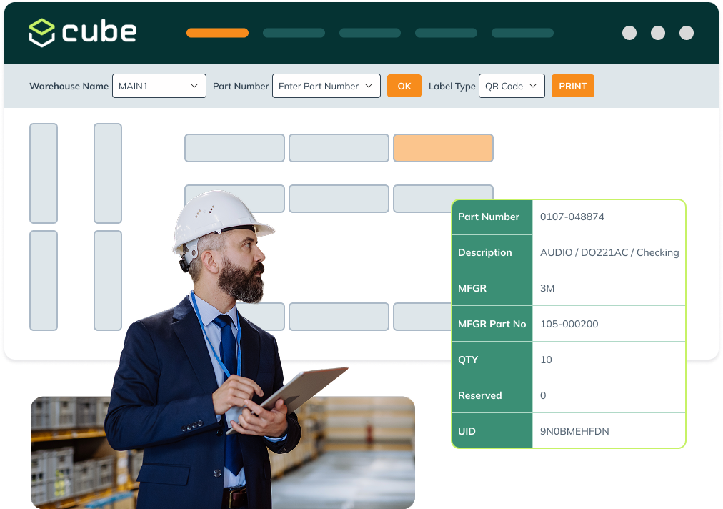Viewport: 723px width, 509px height.
Task: Select the highlighted orange shelf block
Action: pyautogui.click(x=443, y=148)
